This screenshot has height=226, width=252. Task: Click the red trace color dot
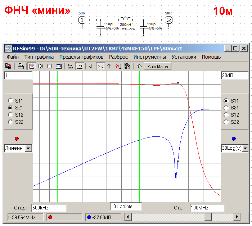coord(17,139)
